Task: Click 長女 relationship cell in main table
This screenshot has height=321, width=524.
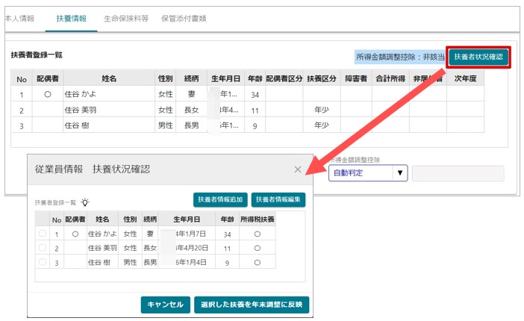Action: click(x=192, y=110)
